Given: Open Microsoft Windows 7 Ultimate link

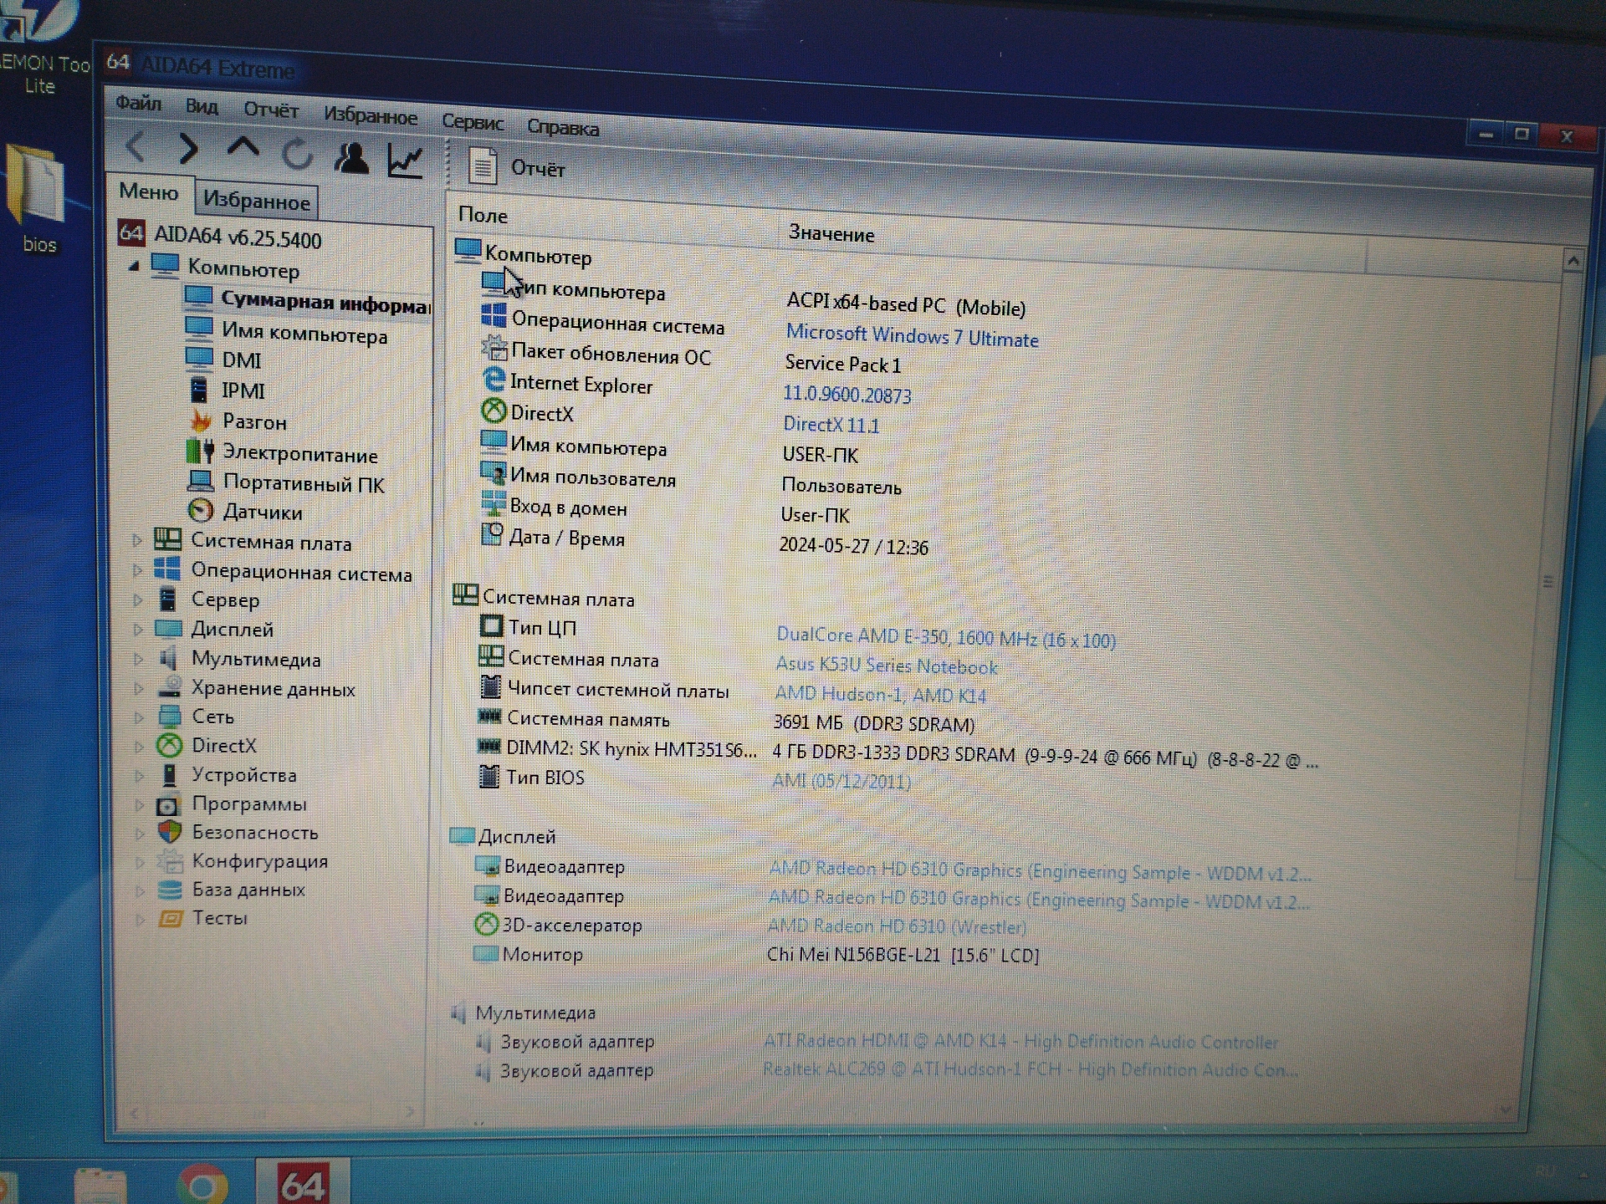Looking at the screenshot, I should pos(912,336).
